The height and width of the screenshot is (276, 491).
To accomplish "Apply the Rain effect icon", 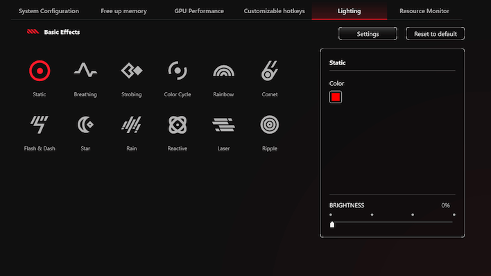I will [x=132, y=125].
